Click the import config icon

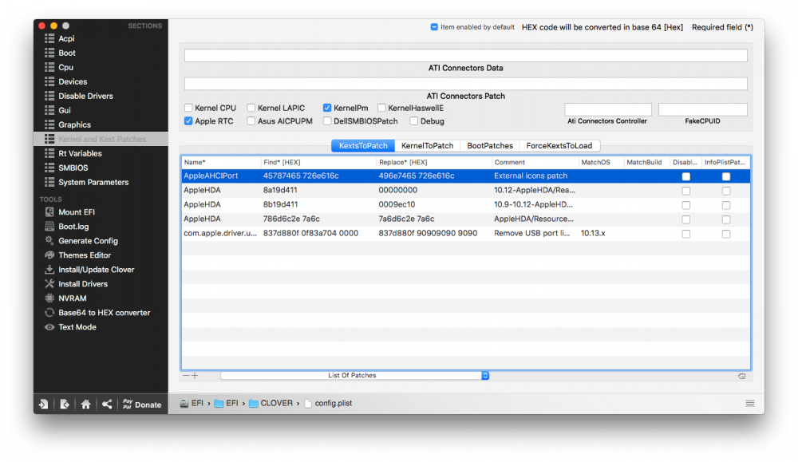coord(44,404)
